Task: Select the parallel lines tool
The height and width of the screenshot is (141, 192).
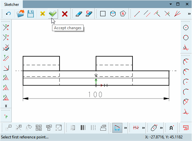Action: 147,14
